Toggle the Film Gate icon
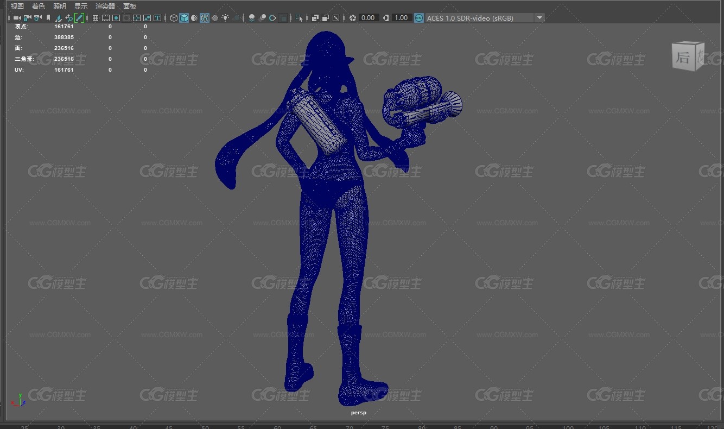 tap(106, 18)
